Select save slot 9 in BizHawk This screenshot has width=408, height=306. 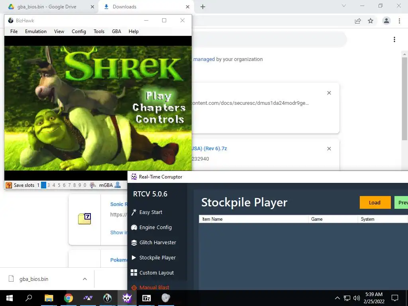pyautogui.click(x=80, y=185)
